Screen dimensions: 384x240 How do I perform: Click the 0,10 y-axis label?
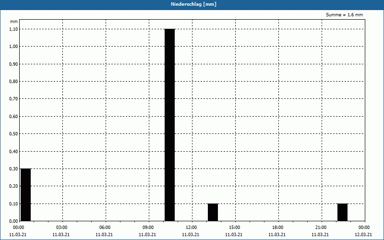pyautogui.click(x=13, y=204)
